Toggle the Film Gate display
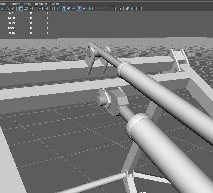 26,9
